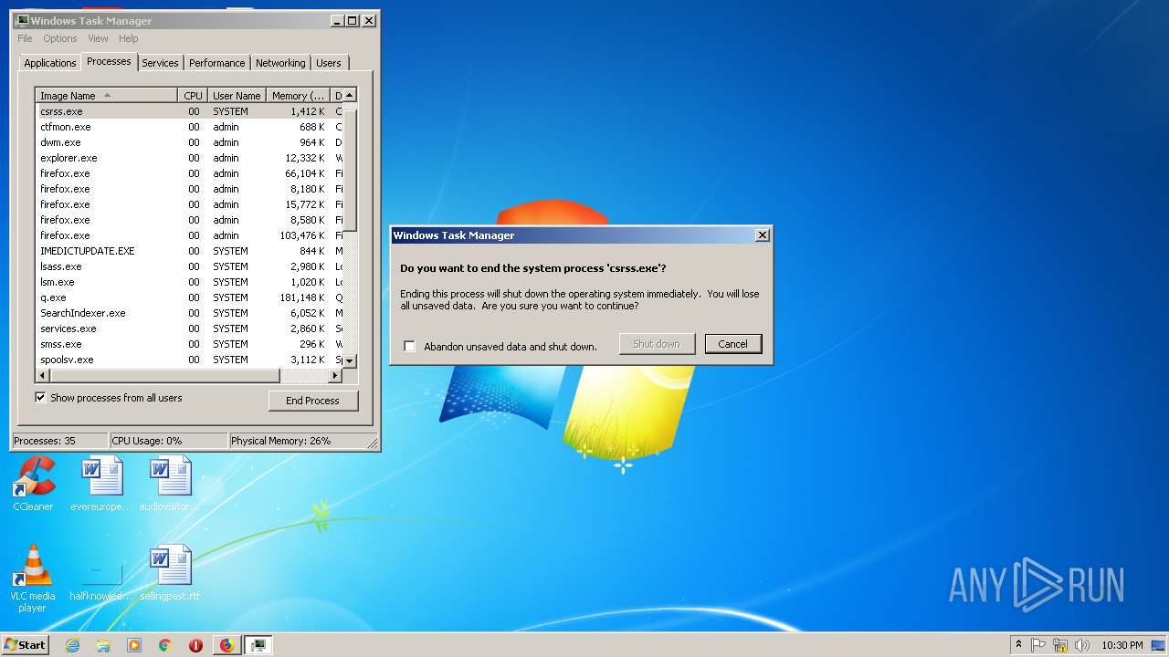Uncheck Show processes from all users
1169x657 pixels.
(40, 397)
